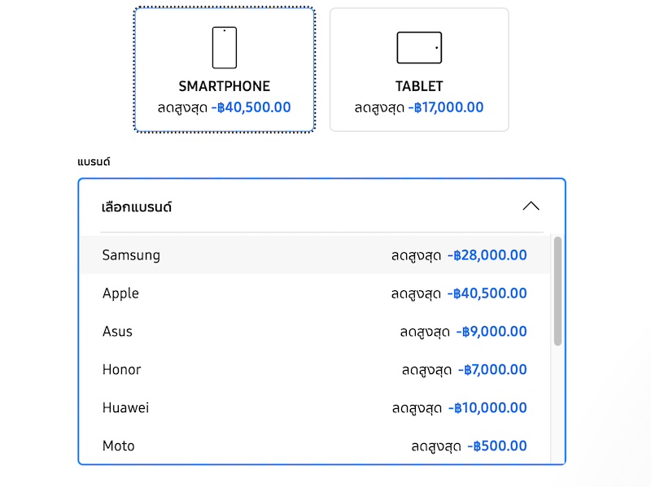The width and height of the screenshot is (651, 487).
Task: Select Honor brand option
Action: tap(122, 370)
